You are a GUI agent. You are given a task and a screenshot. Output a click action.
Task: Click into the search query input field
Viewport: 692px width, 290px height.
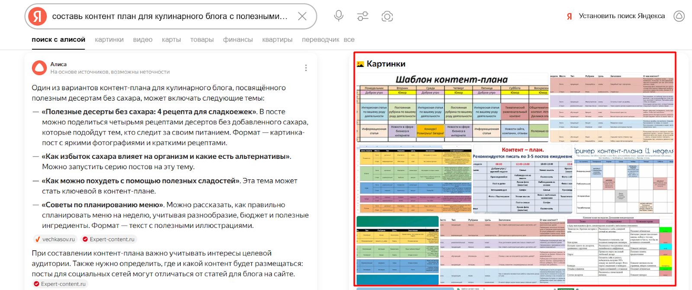click(170, 16)
